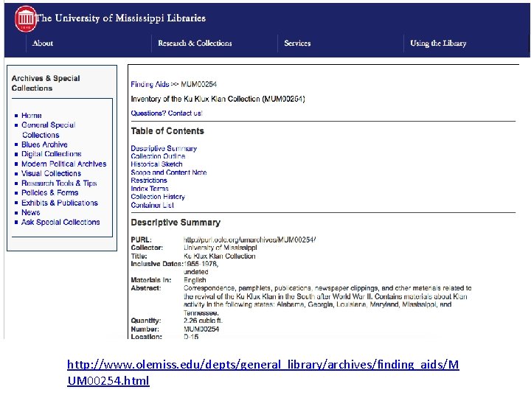Open Policies & Forms link

50,192
